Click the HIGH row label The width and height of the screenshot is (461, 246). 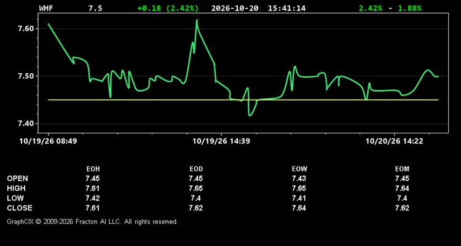[x=16, y=188]
